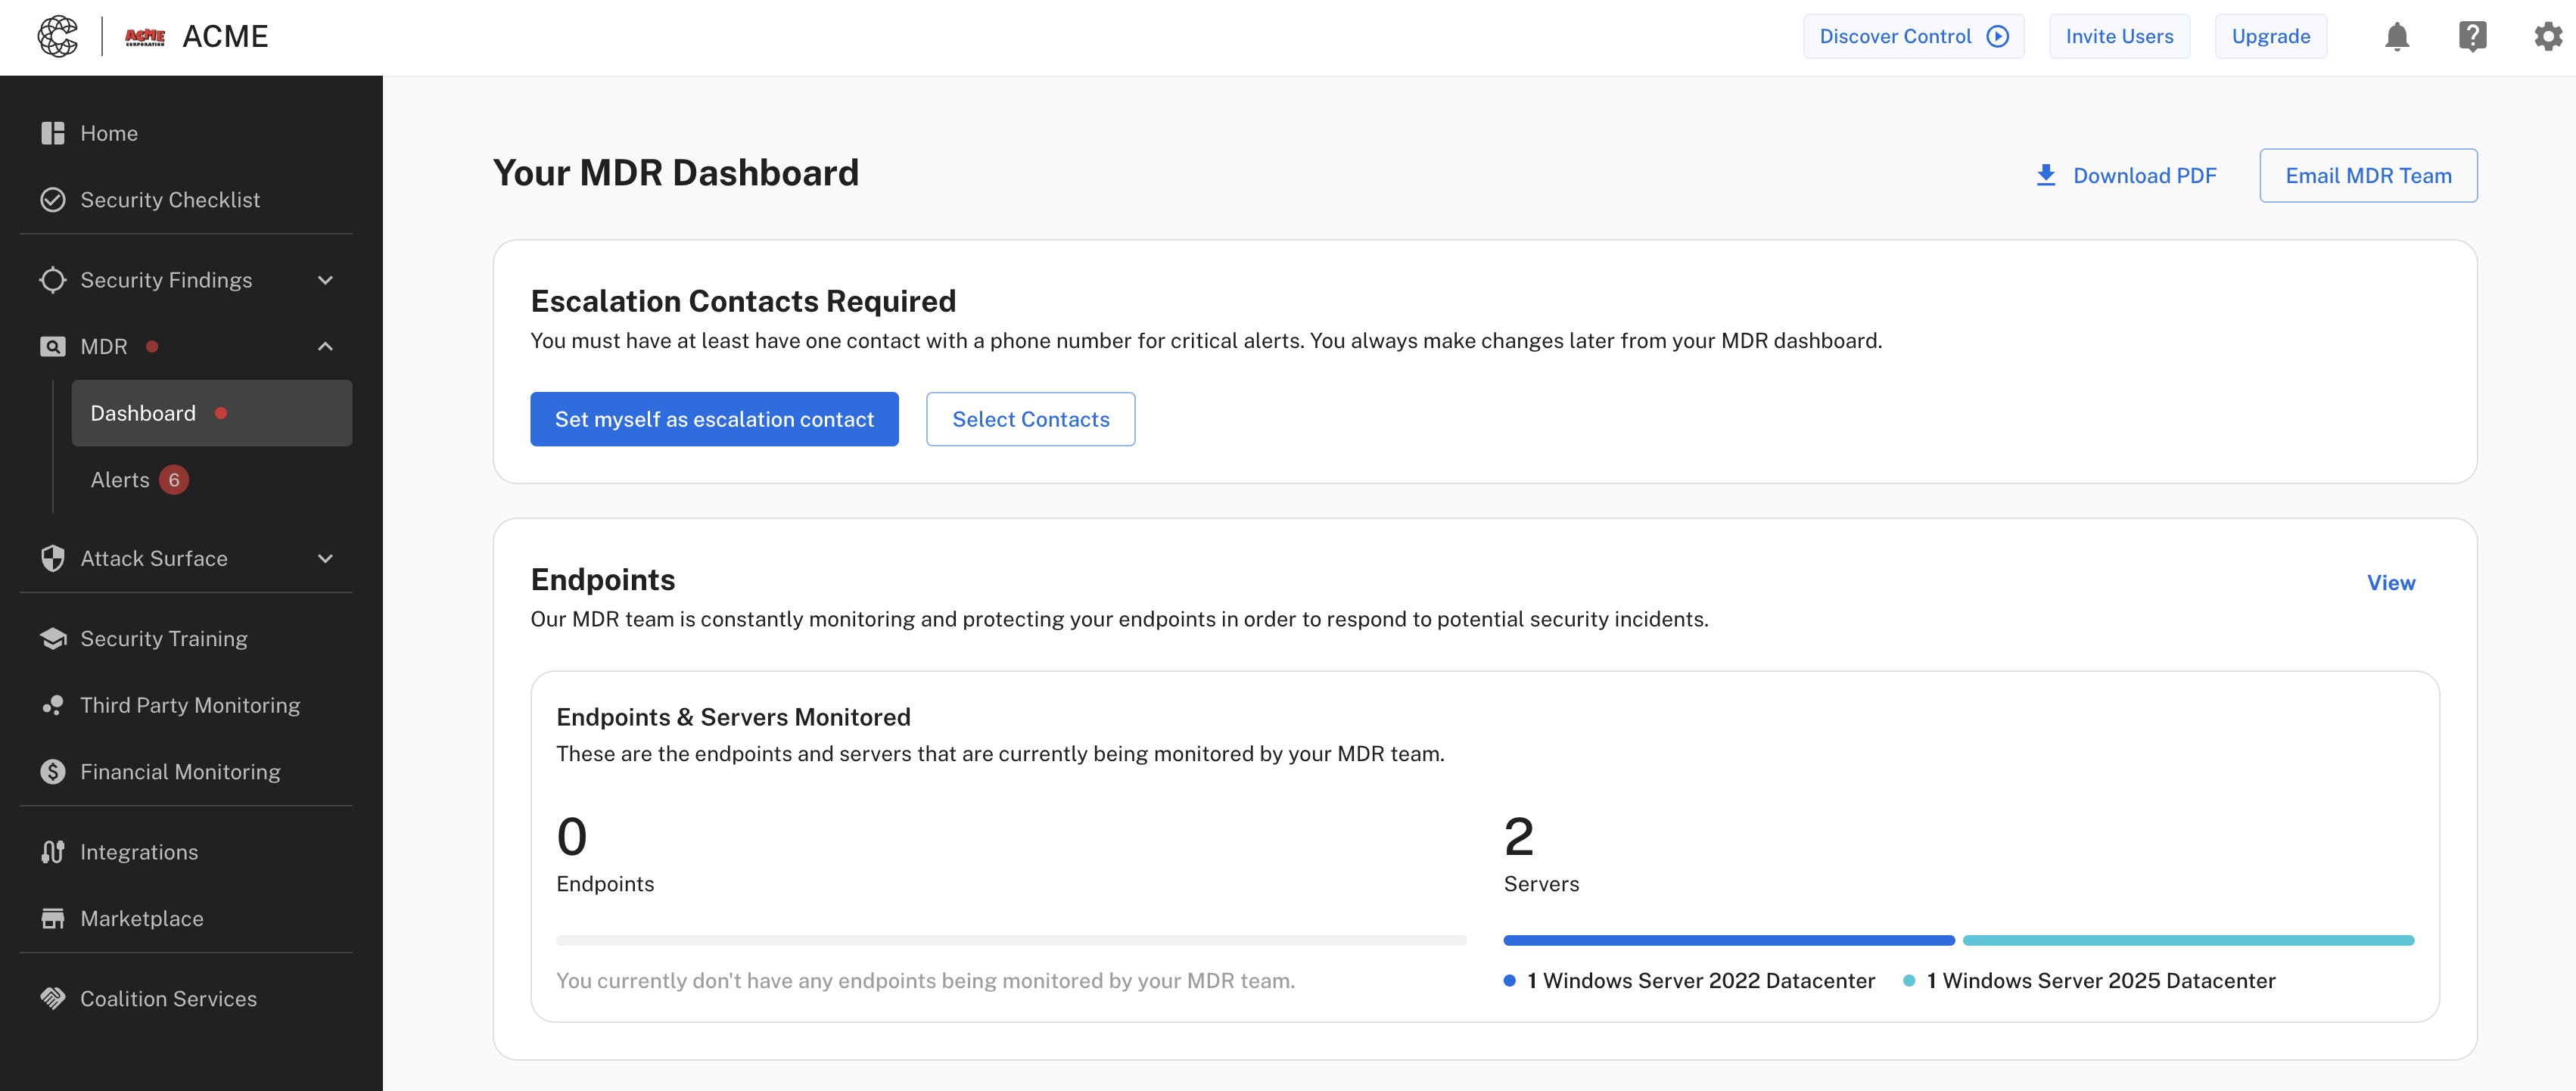The image size is (2576, 1091).
Task: Click the '2' Servers count value
Action: [1518, 836]
